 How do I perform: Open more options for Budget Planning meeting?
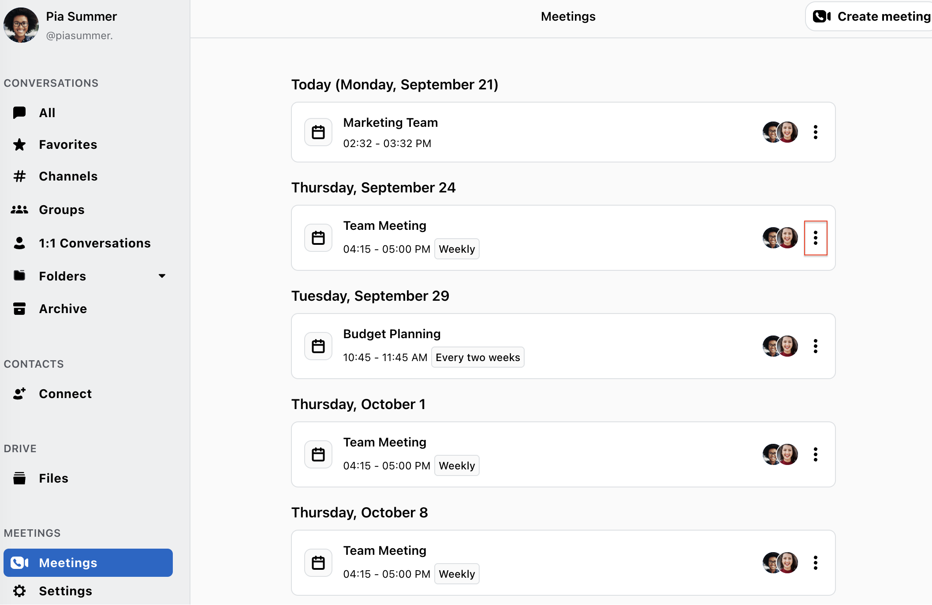815,346
